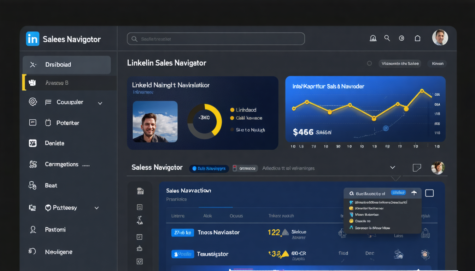Screen dimensions: 475x271
Task: Click the small avatar in the Saless Navigotor bar
Action: (x=438, y=168)
